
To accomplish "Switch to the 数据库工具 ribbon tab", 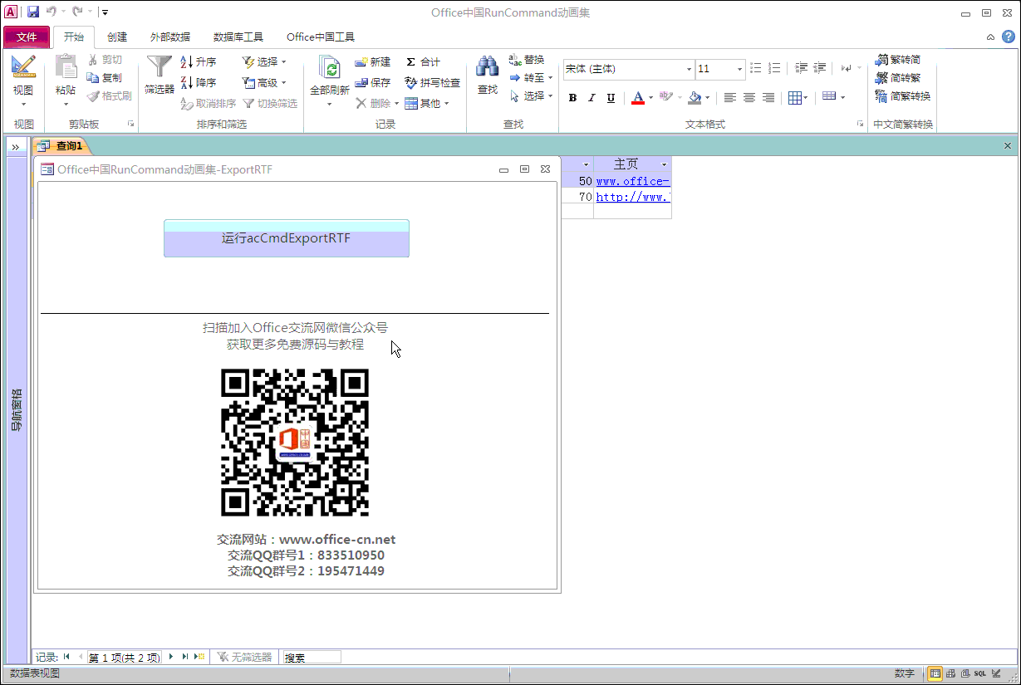I will [238, 37].
